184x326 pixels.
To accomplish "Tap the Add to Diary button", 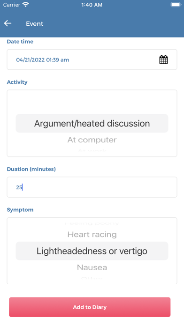I will point(90,307).
